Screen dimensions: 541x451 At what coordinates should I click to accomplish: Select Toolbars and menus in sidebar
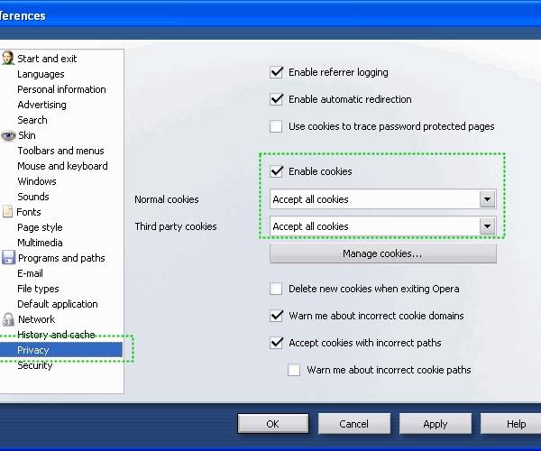[60, 151]
